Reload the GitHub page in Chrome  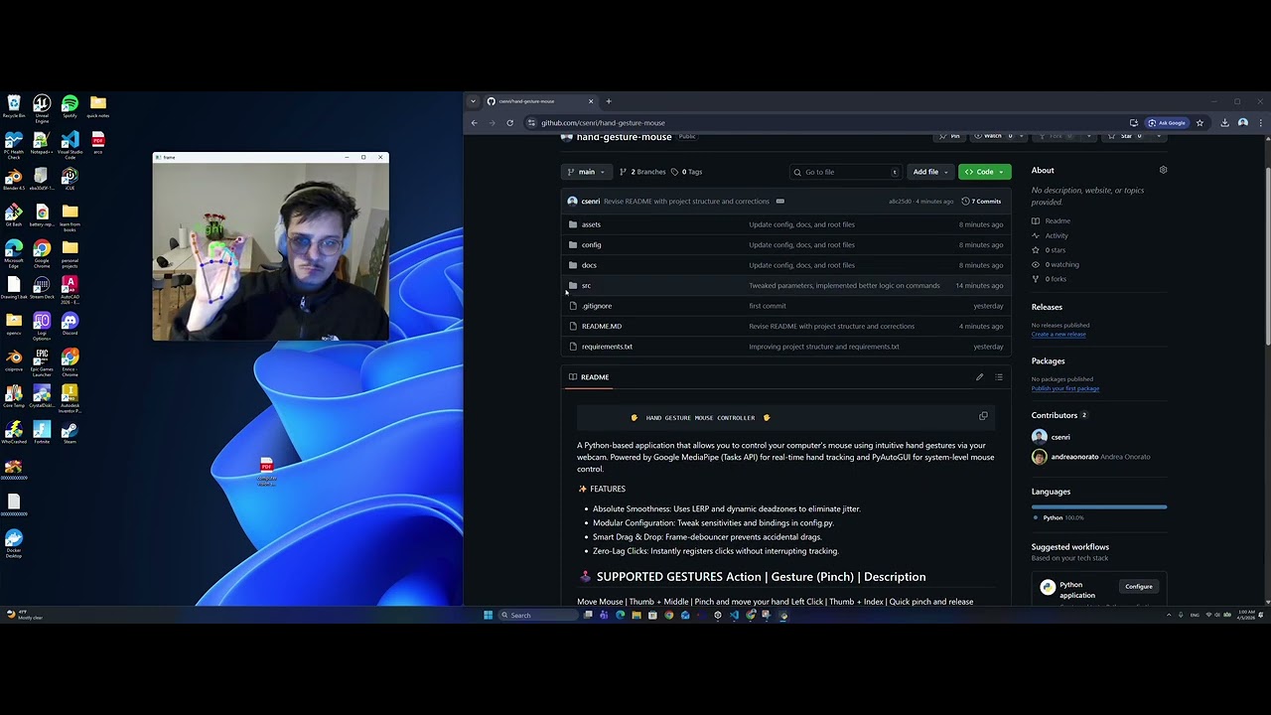[509, 123]
